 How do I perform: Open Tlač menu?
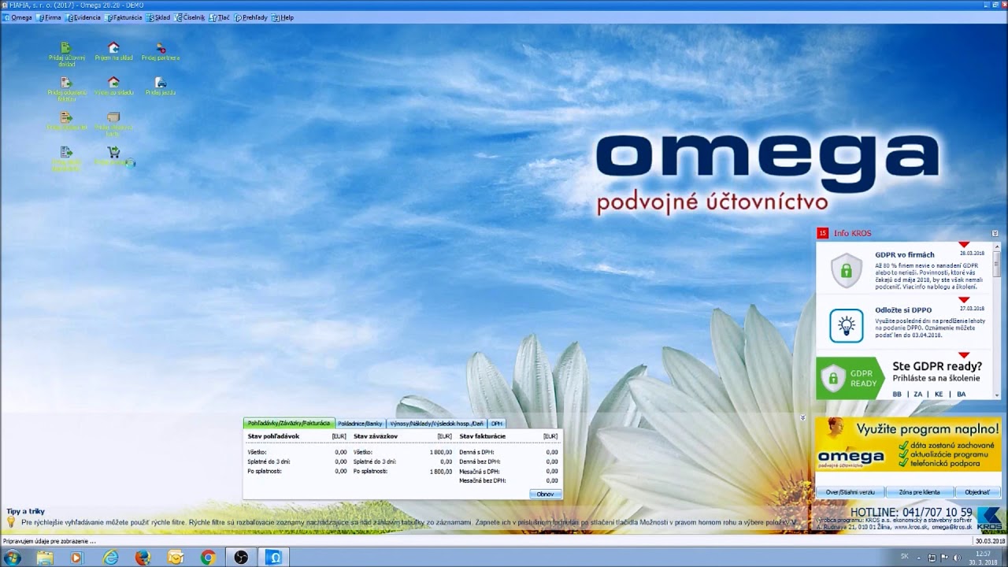pos(220,17)
